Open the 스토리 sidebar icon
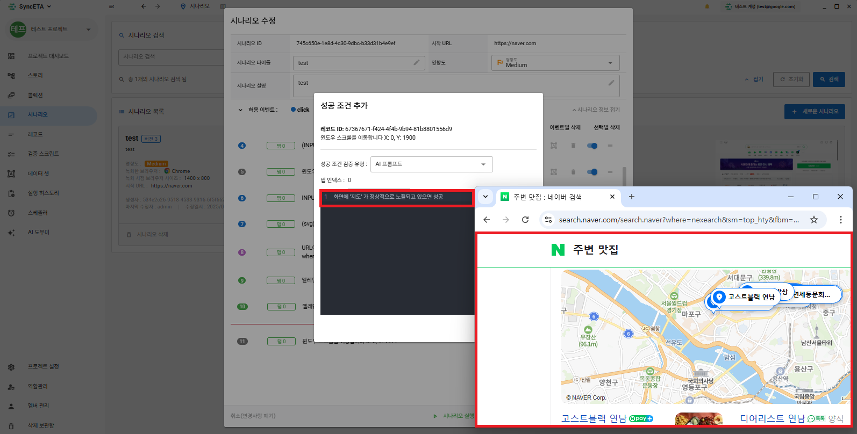Screen dimensions: 857x434 (x=11, y=76)
